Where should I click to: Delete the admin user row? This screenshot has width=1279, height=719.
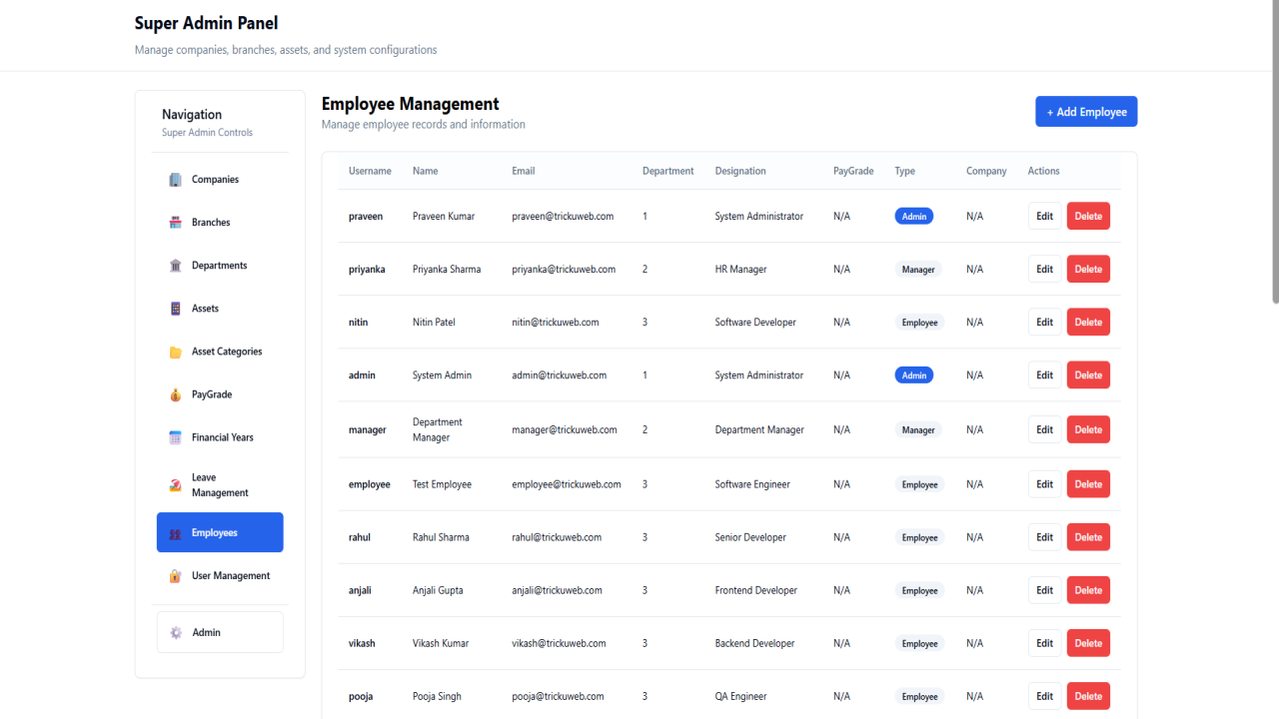tap(1088, 374)
